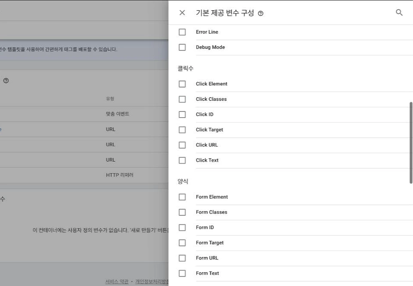Select the Form Text label
This screenshot has width=413, height=286.
coord(207,273)
